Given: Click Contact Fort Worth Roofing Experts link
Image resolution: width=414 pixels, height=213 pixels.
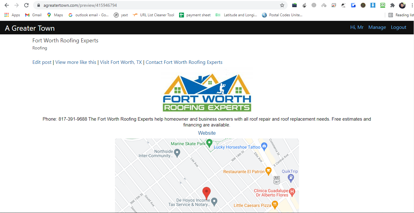Looking at the screenshot, I should [x=184, y=62].
